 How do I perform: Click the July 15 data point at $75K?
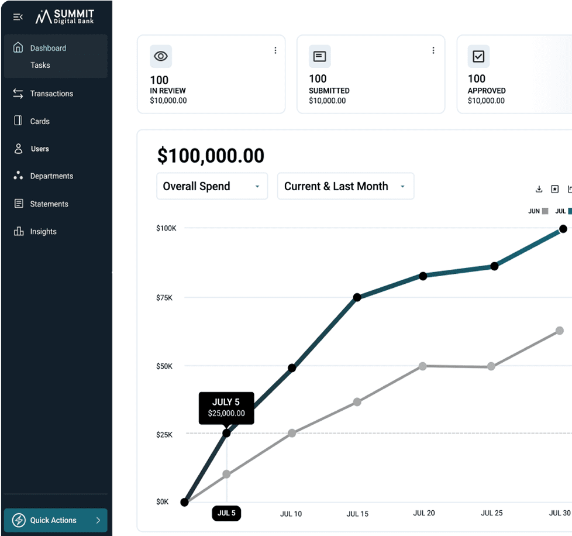(357, 297)
